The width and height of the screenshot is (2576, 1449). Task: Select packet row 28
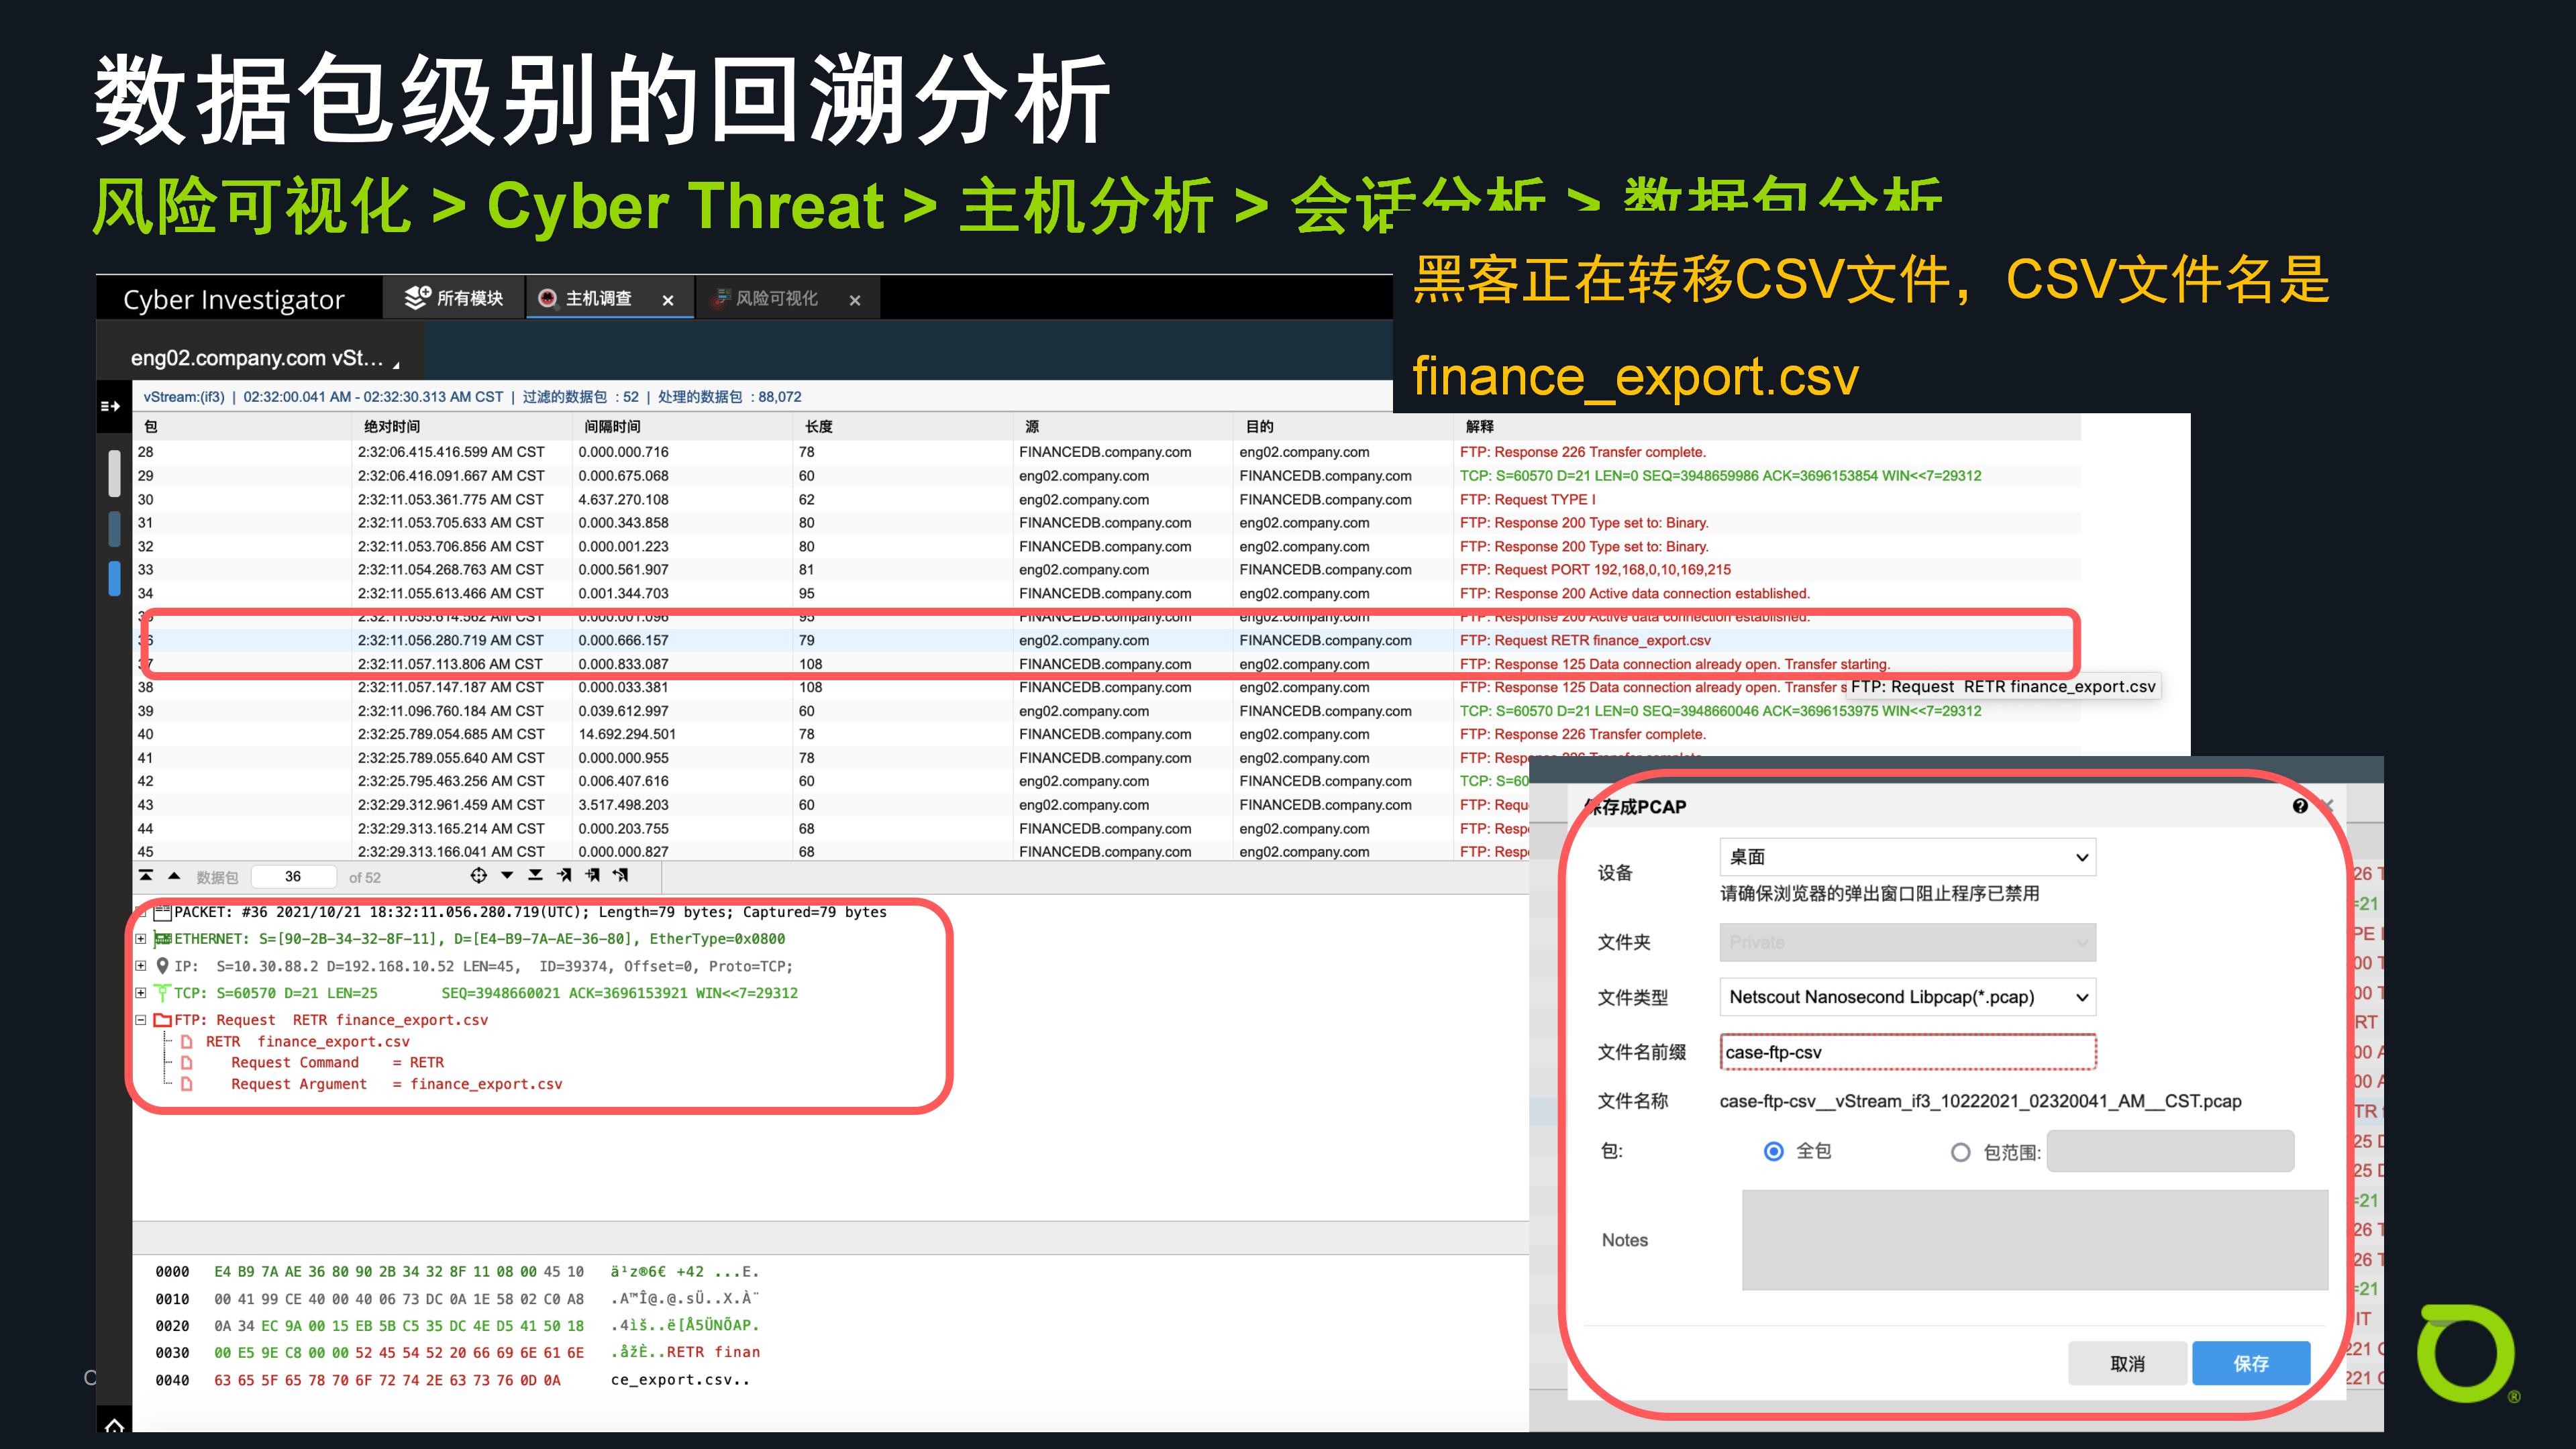(1107, 452)
